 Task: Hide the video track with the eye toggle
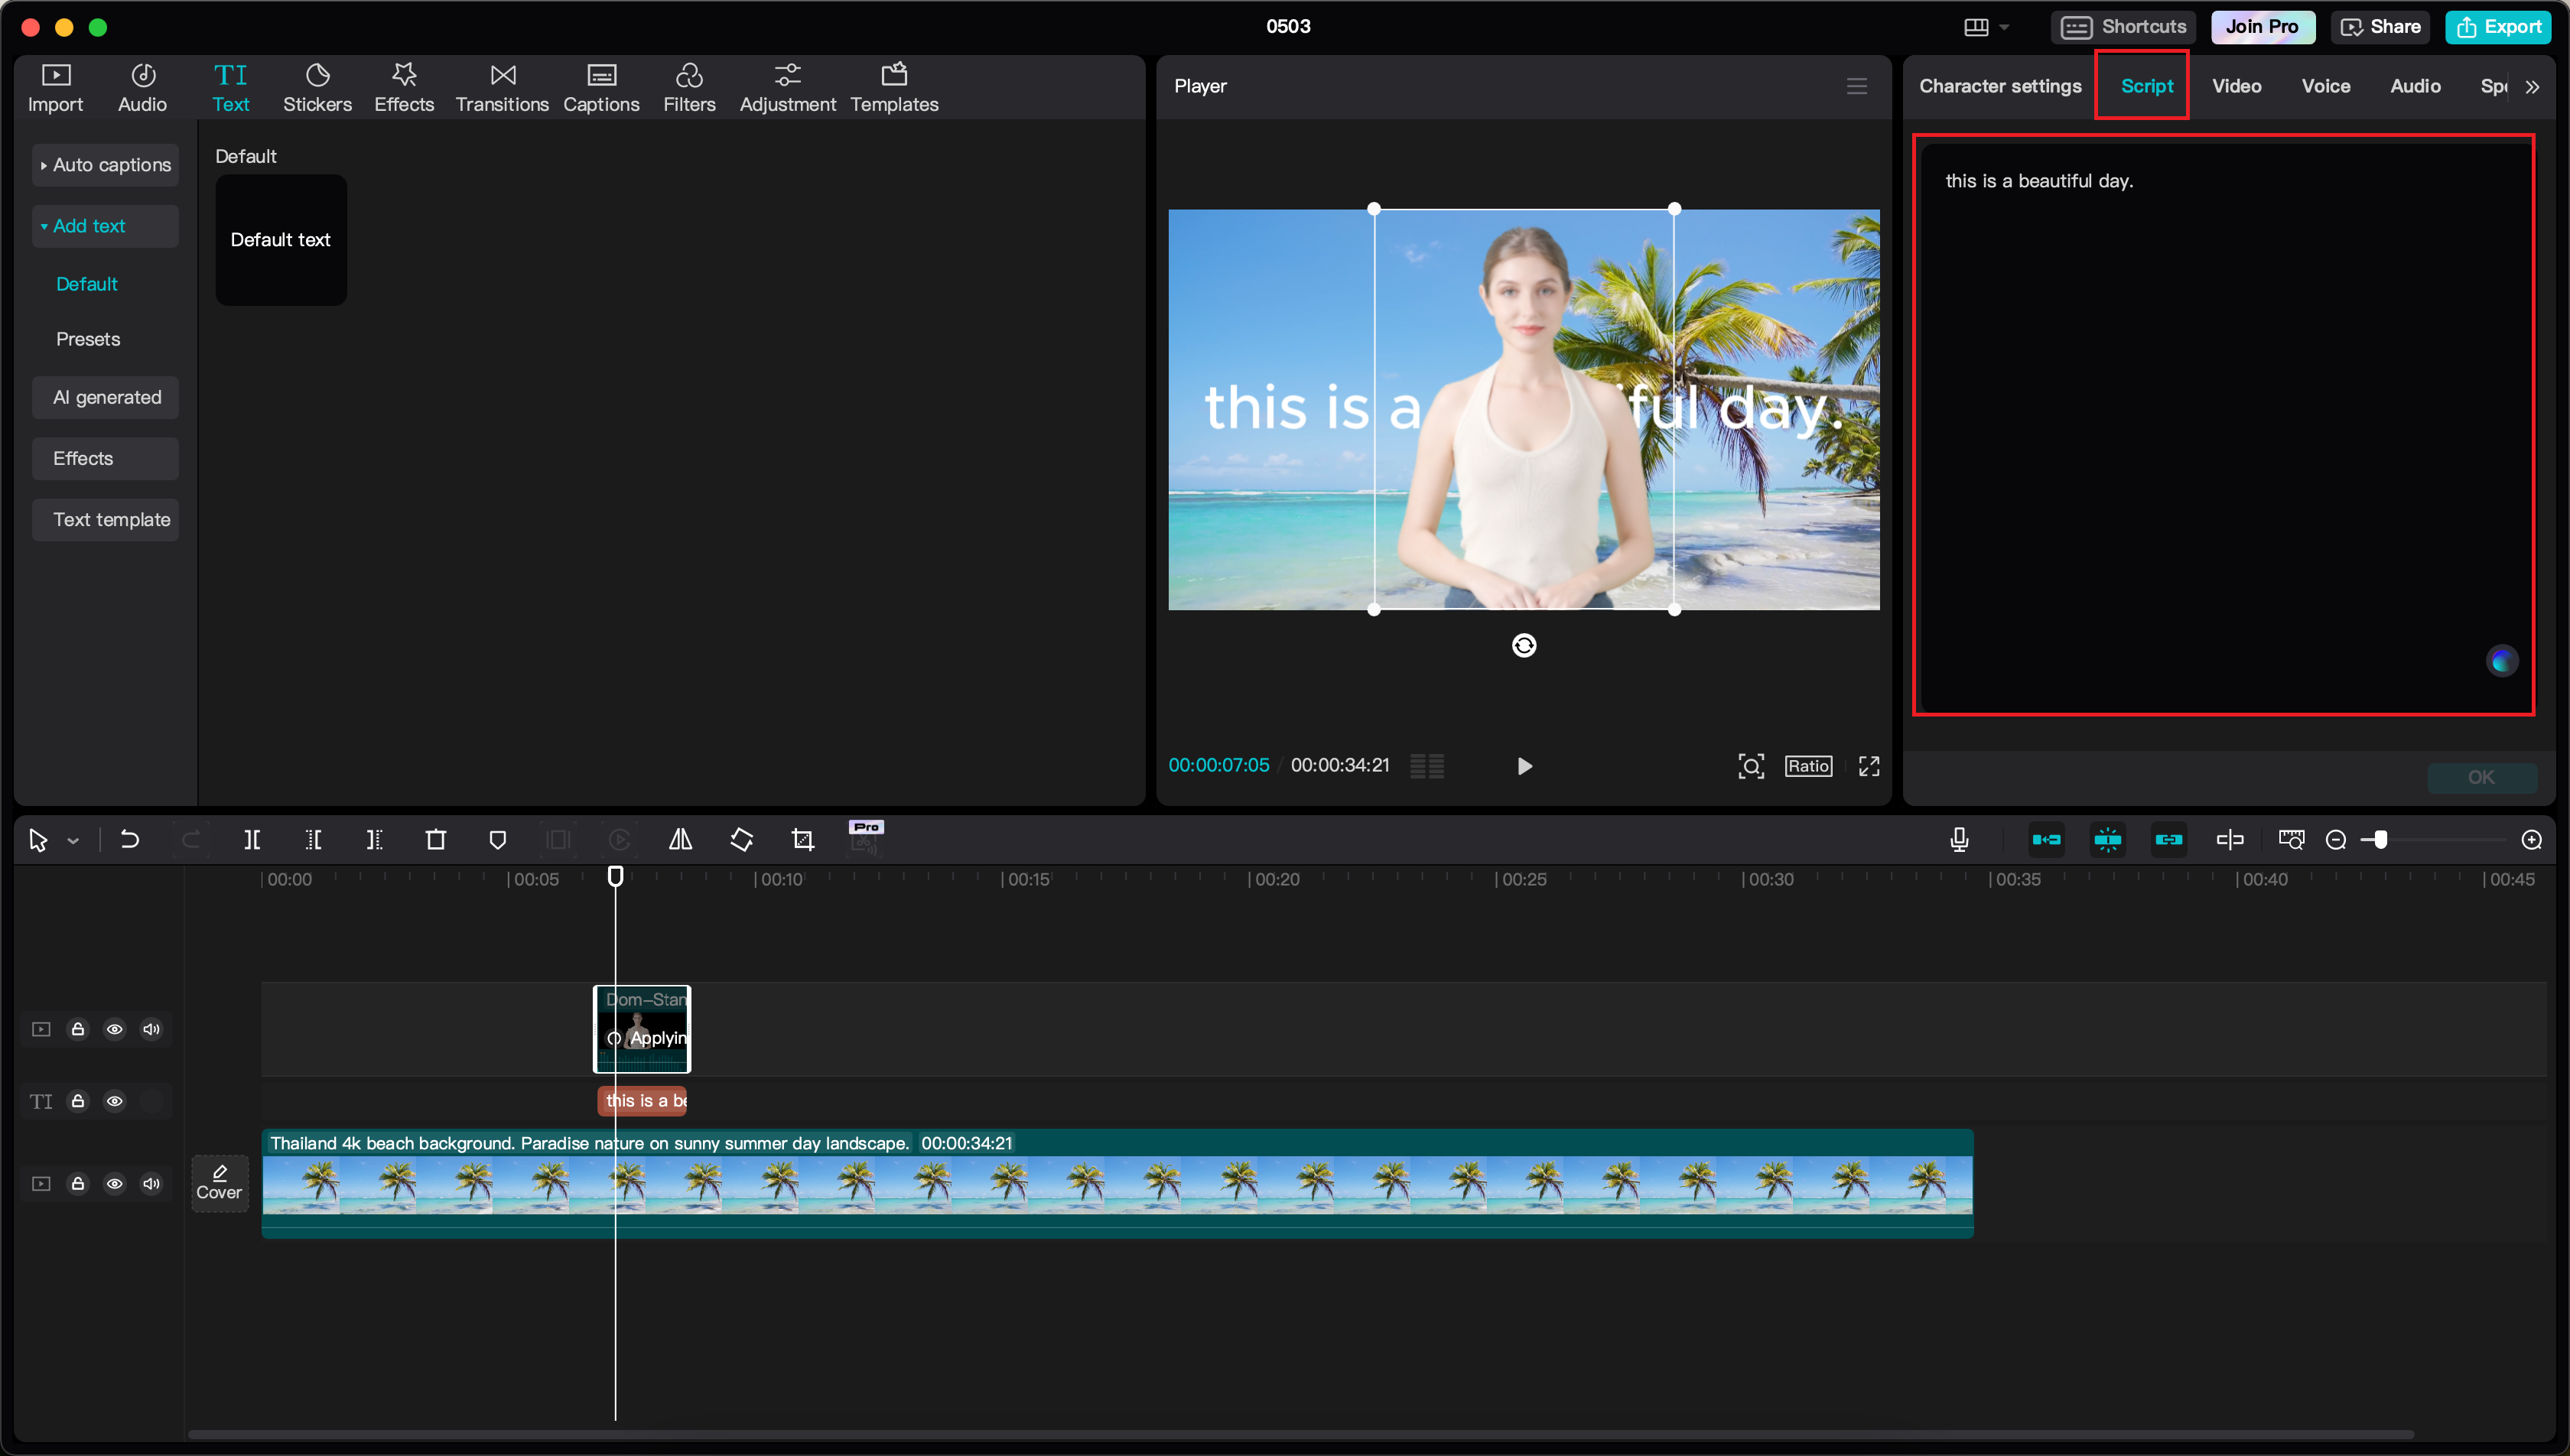tap(115, 1028)
